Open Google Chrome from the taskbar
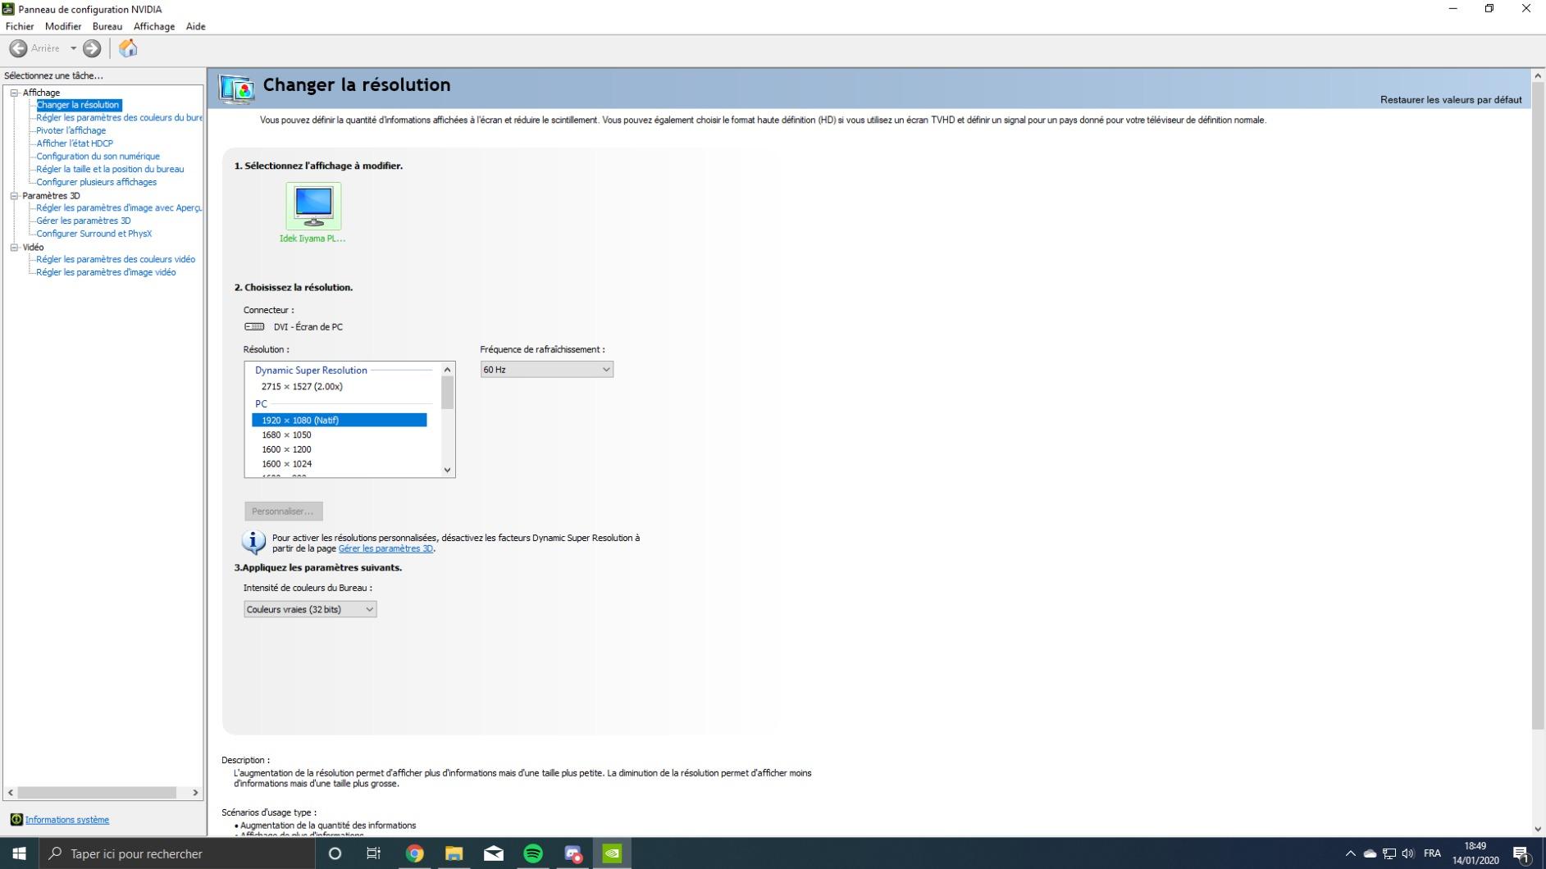Viewport: 1546px width, 869px height. click(414, 853)
